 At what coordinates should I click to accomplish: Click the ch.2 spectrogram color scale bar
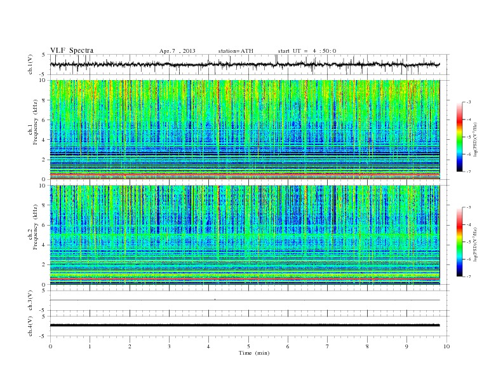(x=459, y=242)
